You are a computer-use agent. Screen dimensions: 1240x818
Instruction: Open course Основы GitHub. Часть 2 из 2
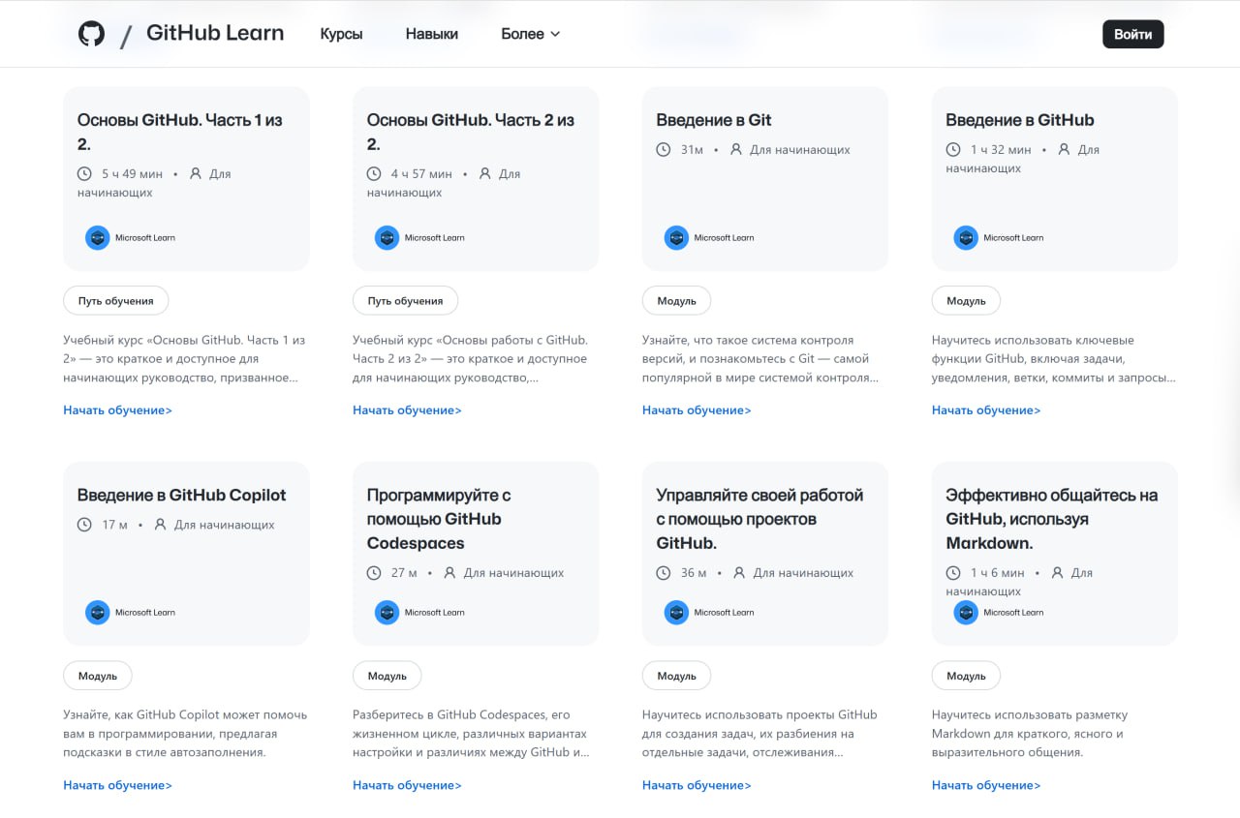point(471,132)
